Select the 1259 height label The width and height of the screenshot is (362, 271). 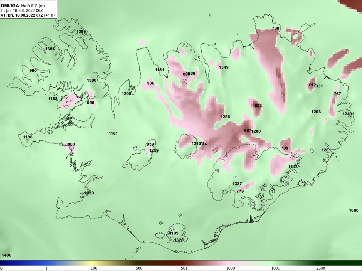pos(154,151)
